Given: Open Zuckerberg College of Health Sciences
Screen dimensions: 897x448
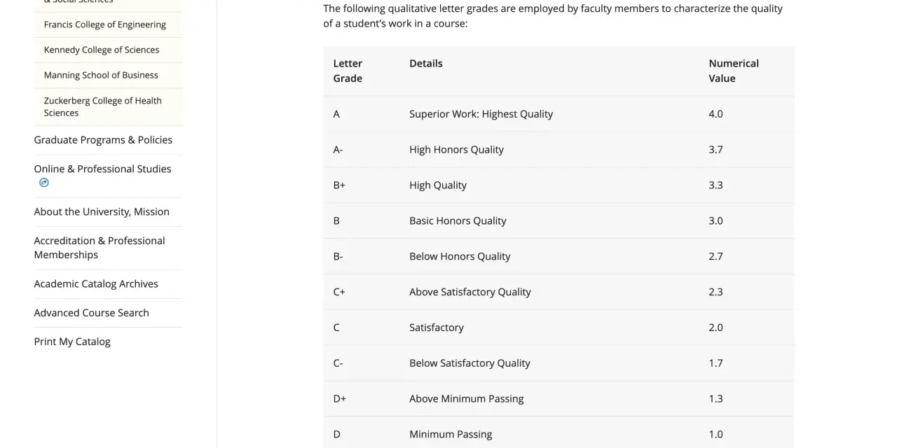Looking at the screenshot, I should (x=103, y=106).
